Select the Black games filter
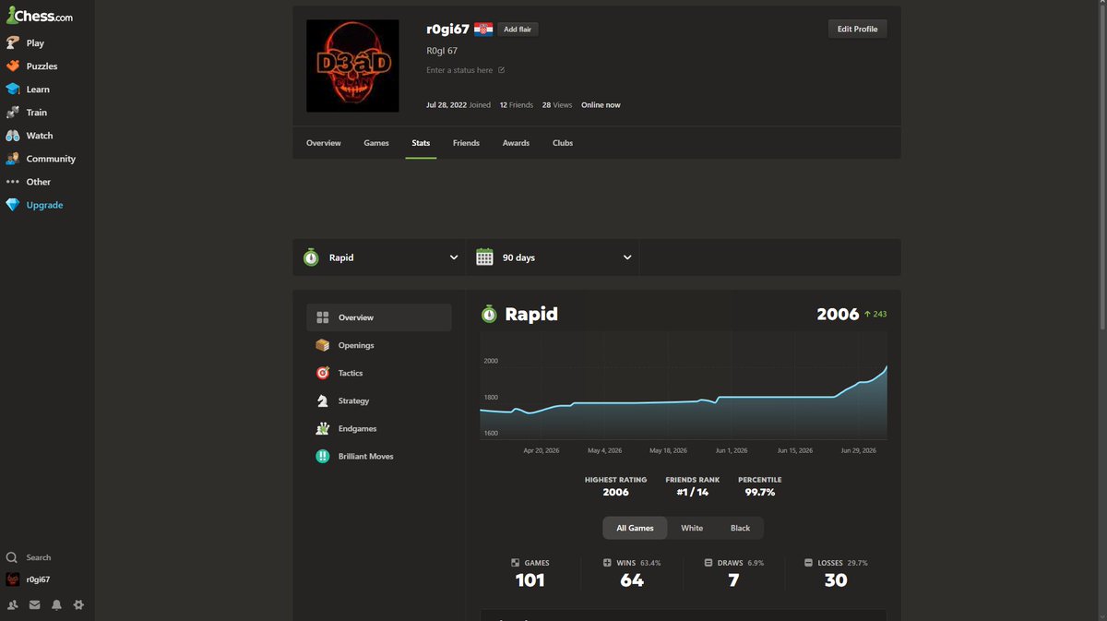This screenshot has width=1107, height=621. pyautogui.click(x=740, y=528)
